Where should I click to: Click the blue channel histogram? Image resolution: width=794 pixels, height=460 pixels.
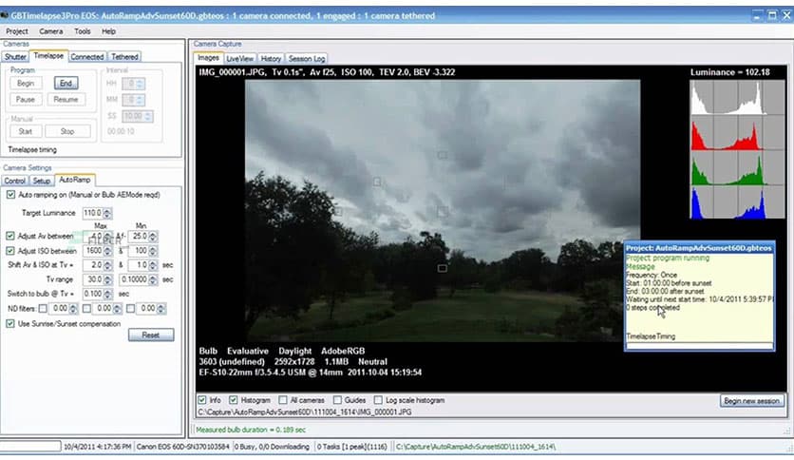pos(737,202)
